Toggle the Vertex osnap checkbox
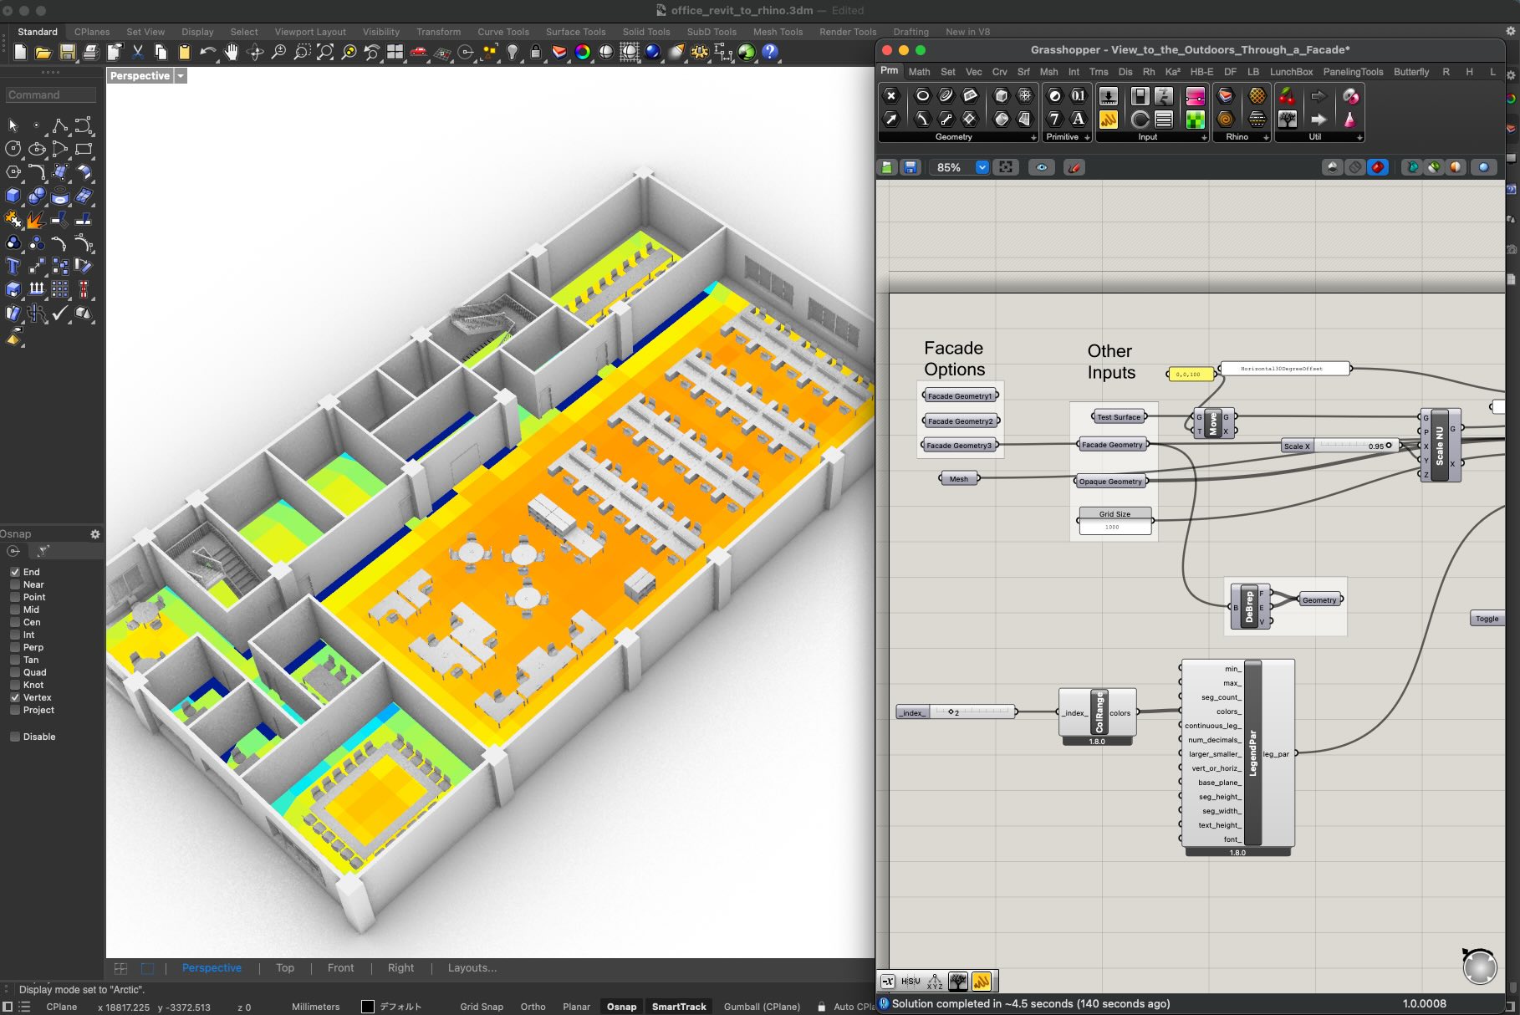 click(15, 697)
